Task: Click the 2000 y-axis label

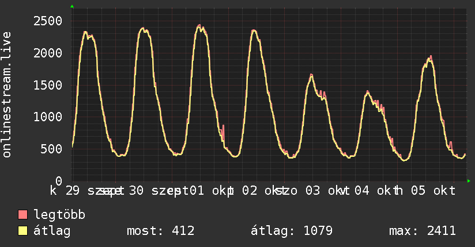Action: point(48,53)
